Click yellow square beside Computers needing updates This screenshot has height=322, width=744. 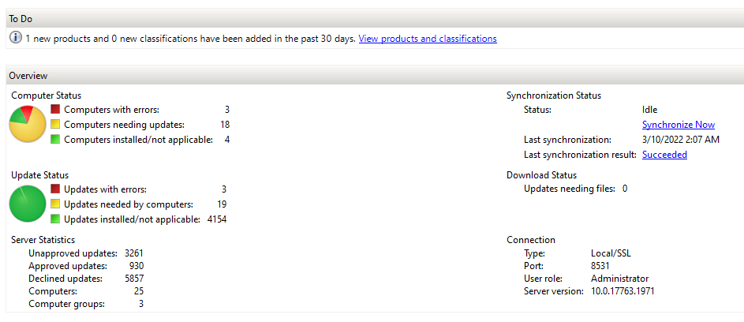55,125
